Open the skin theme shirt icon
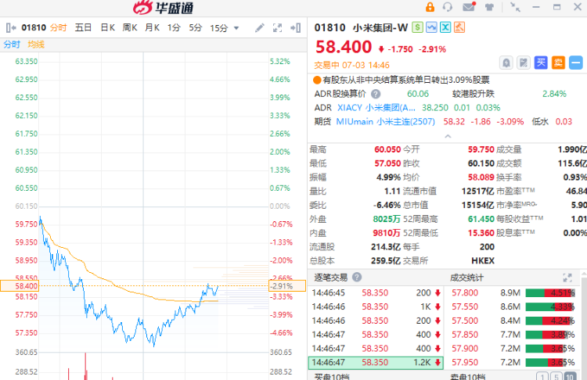587x380 pixels. (489, 7)
